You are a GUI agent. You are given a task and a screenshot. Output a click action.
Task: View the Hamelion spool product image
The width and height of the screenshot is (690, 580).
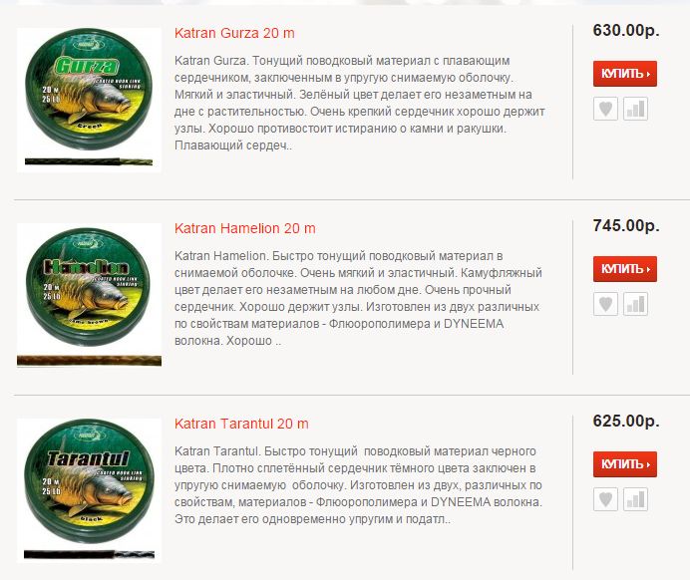tap(89, 295)
